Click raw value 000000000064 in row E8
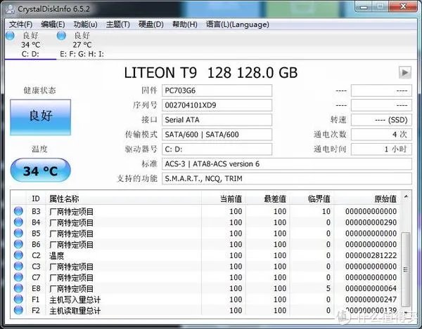 tap(371, 288)
